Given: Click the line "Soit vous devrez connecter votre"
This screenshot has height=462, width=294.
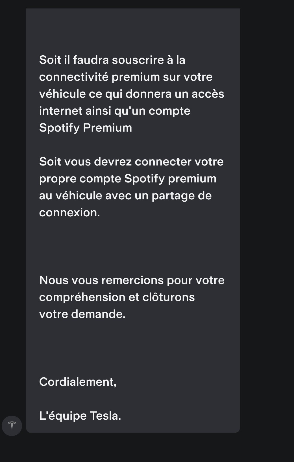Looking at the screenshot, I should 131,162.
